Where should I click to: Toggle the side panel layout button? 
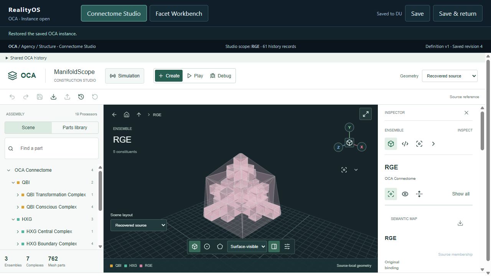pyautogui.click(x=274, y=246)
